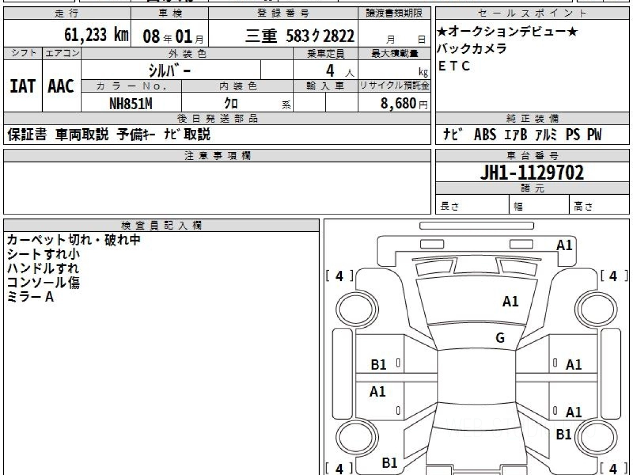Click the セールスポイント header

coord(532,14)
